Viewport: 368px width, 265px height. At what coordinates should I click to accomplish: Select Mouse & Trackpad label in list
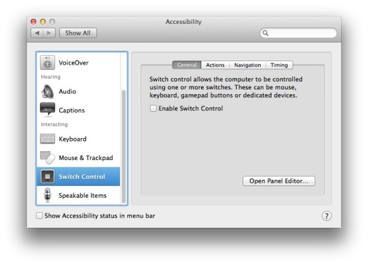click(x=86, y=158)
